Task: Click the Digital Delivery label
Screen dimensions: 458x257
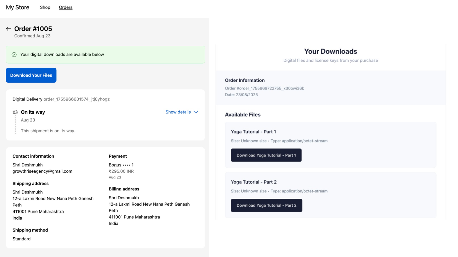Action: coord(27,99)
